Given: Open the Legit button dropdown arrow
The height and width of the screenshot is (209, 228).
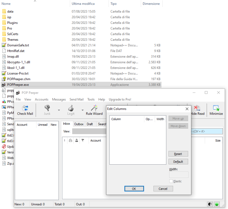Looking at the screenshot, I should tap(83, 110).
